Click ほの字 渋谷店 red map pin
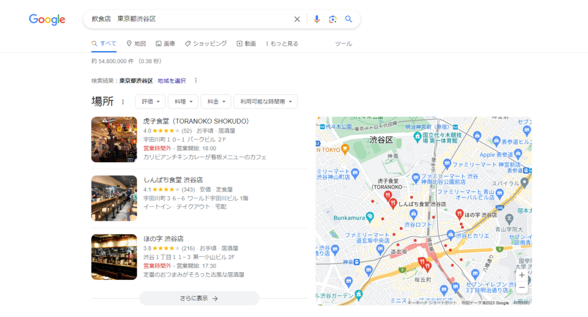Screen dimensions: 588x317 (459, 214)
